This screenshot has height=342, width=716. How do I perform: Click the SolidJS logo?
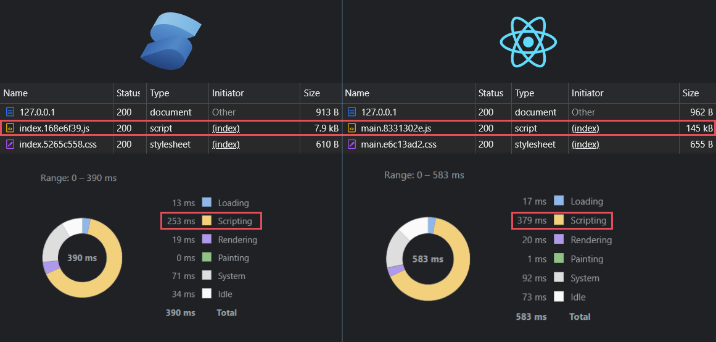click(x=171, y=41)
